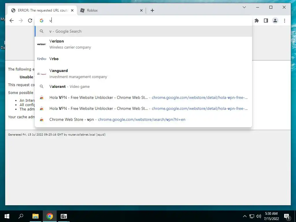Open the clock showing 5:30 AM
The image size is (296, 222).
click(271, 216)
